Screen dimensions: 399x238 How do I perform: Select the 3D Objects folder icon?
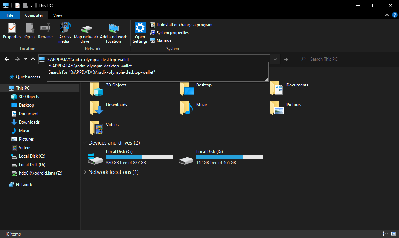point(97,89)
